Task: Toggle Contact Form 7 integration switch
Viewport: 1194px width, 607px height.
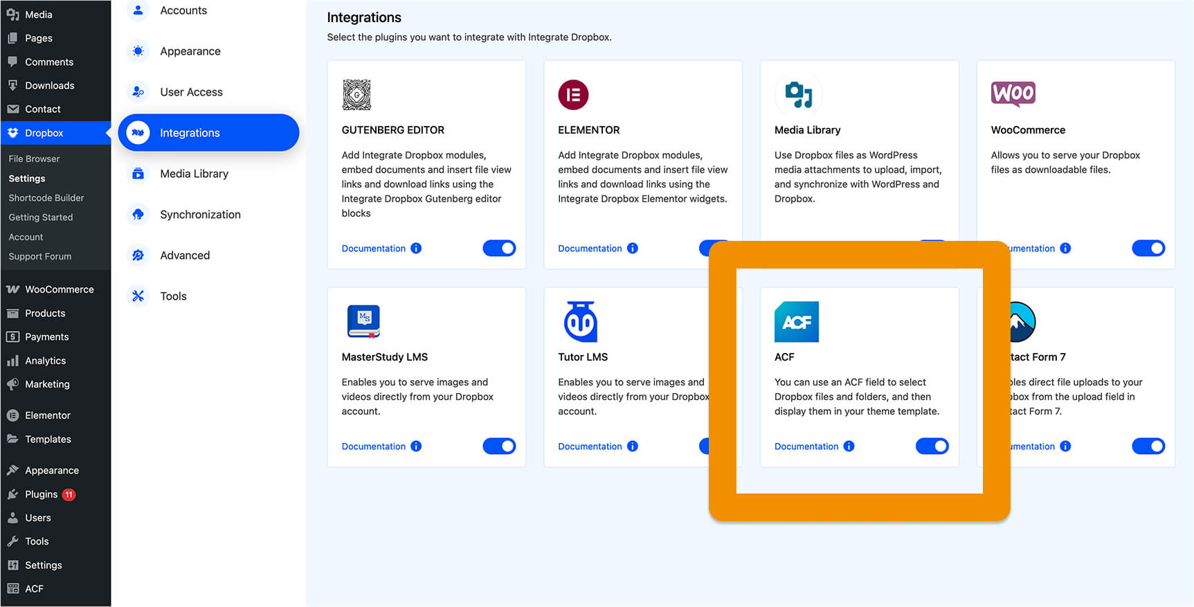Action: pyautogui.click(x=1148, y=446)
